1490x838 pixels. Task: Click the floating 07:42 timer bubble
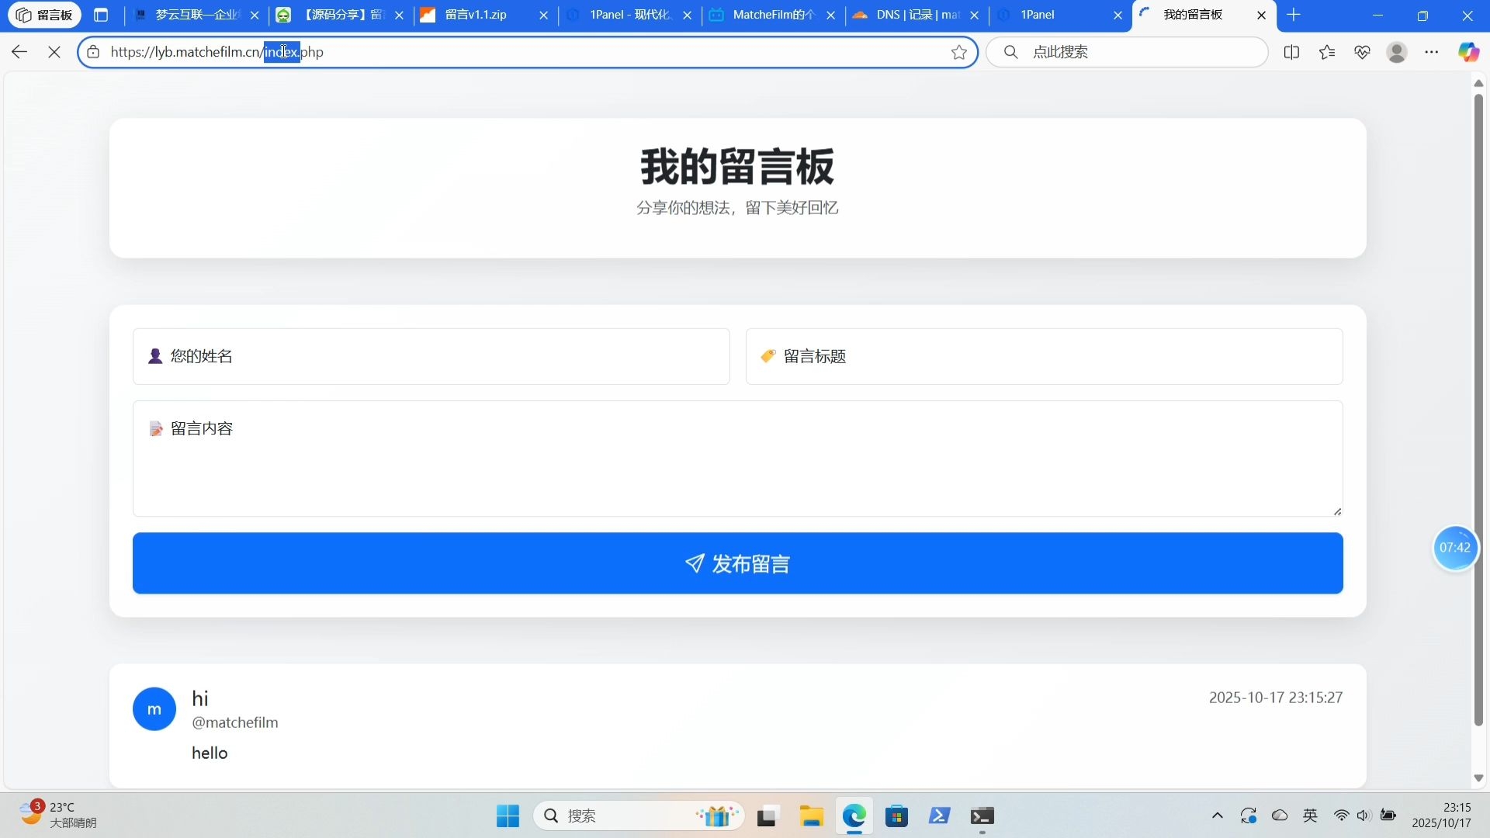[x=1455, y=548]
